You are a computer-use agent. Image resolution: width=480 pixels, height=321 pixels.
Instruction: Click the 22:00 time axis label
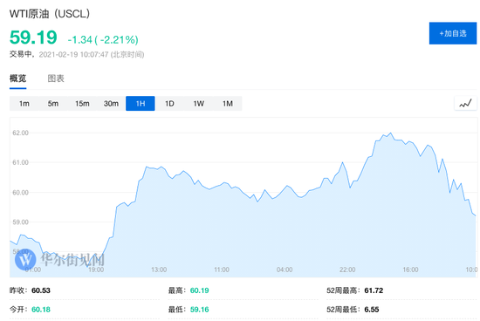347,270
